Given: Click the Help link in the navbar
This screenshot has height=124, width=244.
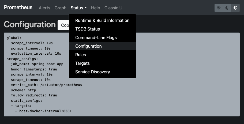Looking at the screenshot, I should (95, 8).
